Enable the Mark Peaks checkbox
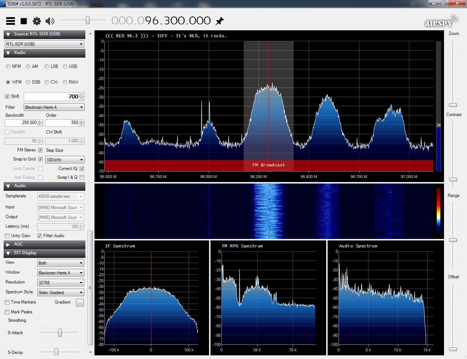Viewport: 467px width, 359px height. (x=7, y=312)
